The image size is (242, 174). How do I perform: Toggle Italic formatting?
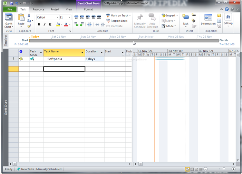pyautogui.click(x=45, y=24)
